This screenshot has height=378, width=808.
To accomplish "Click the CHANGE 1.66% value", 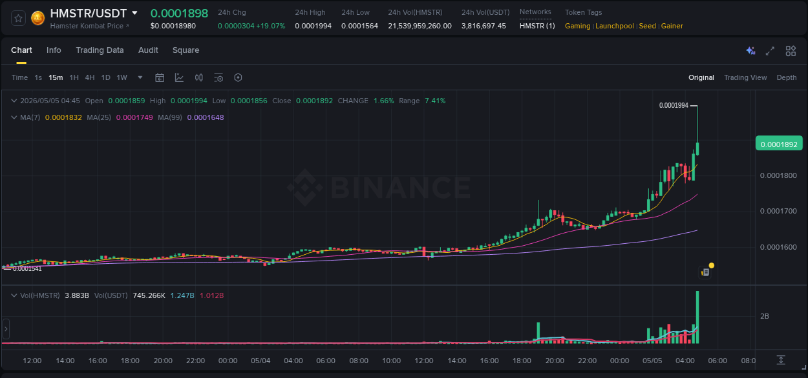I will (384, 101).
